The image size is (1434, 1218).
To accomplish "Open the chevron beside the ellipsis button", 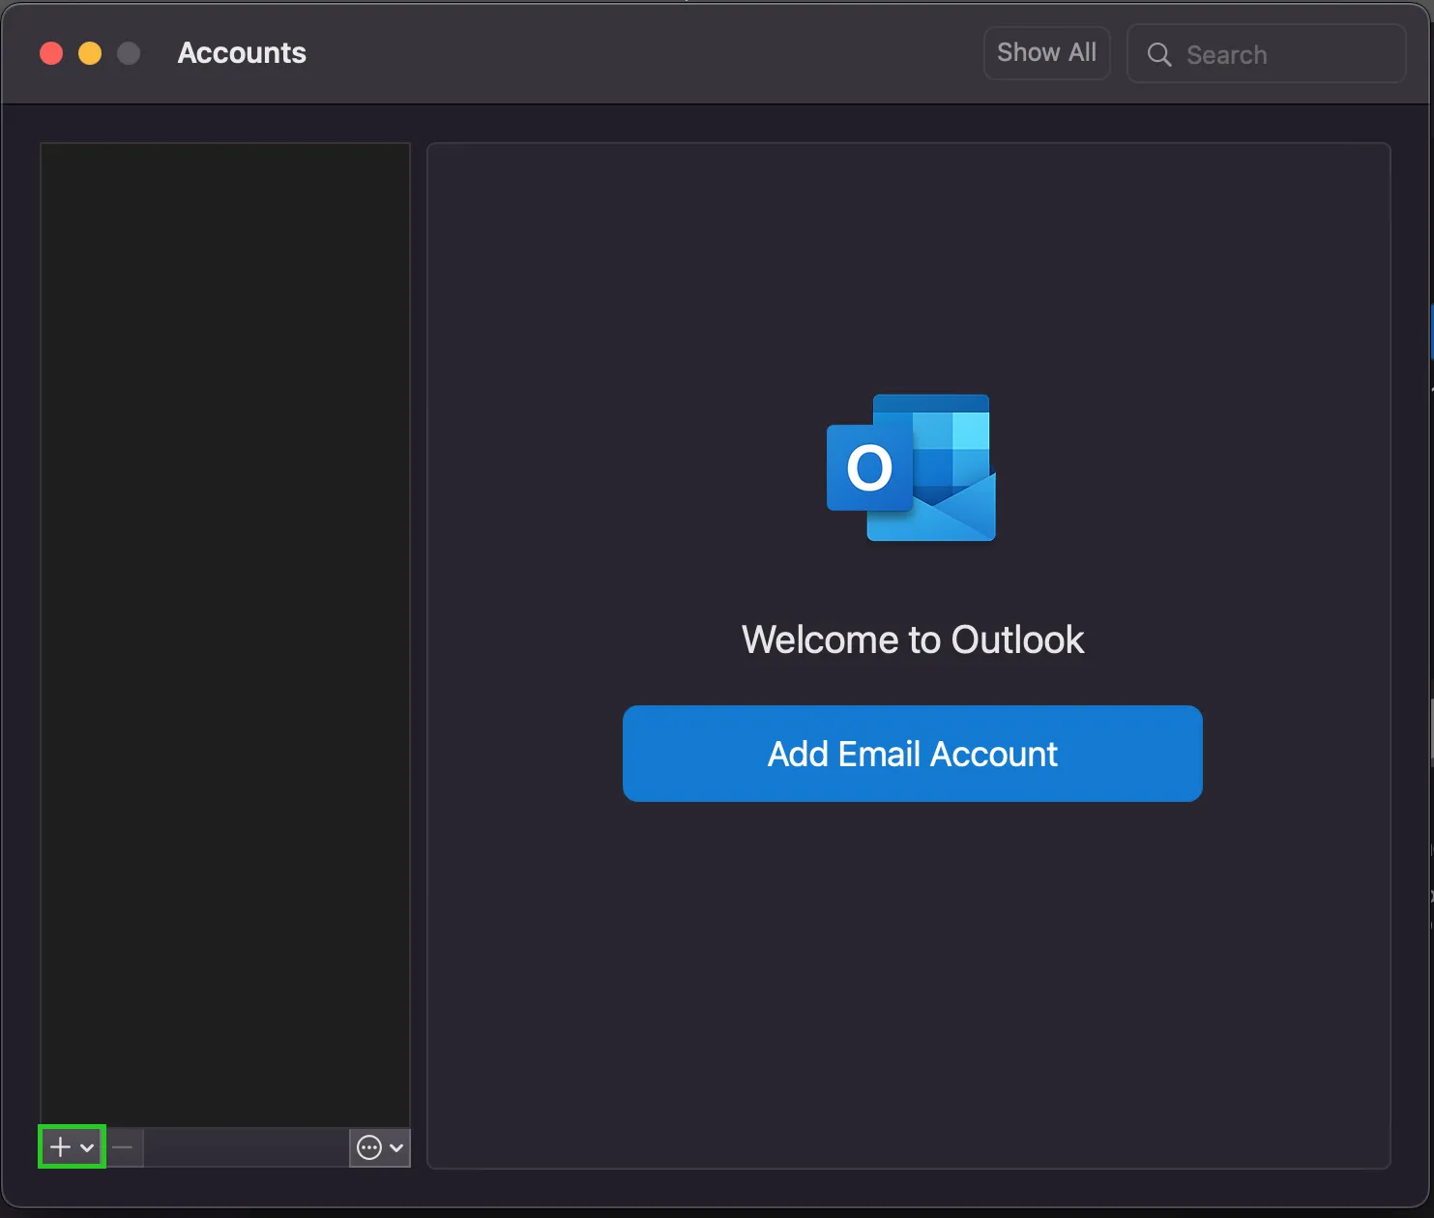I will click(x=395, y=1147).
